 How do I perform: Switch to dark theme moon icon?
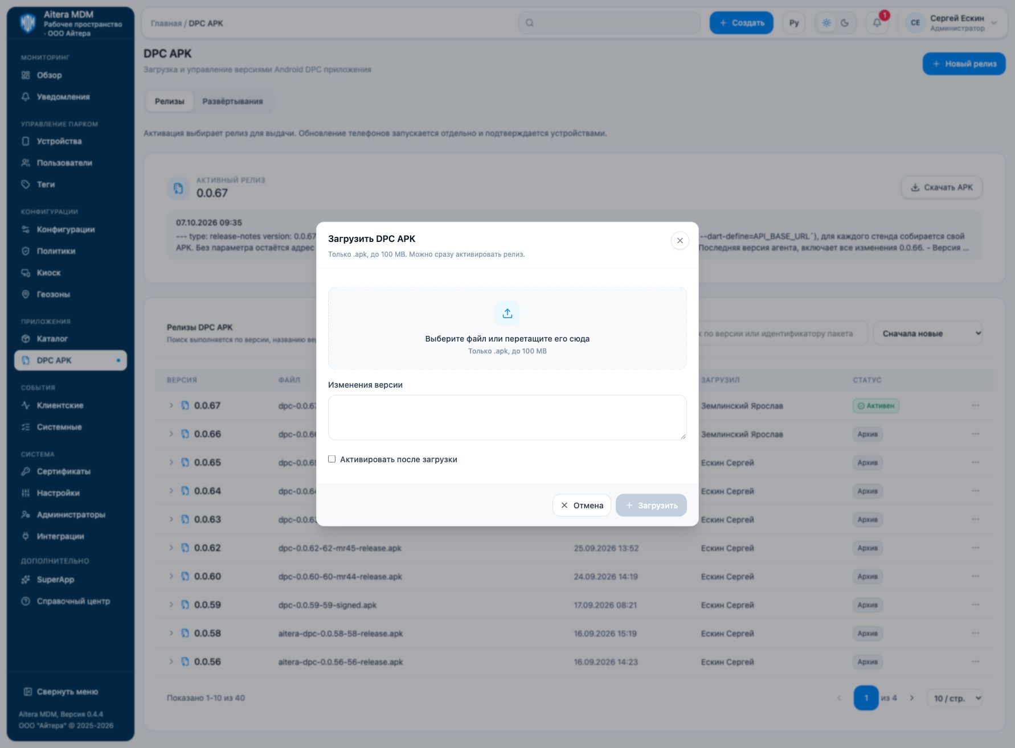845,23
